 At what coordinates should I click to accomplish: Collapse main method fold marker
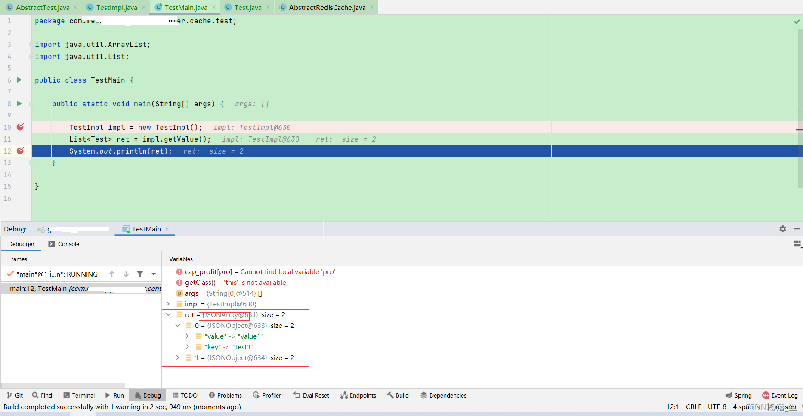(x=32, y=104)
